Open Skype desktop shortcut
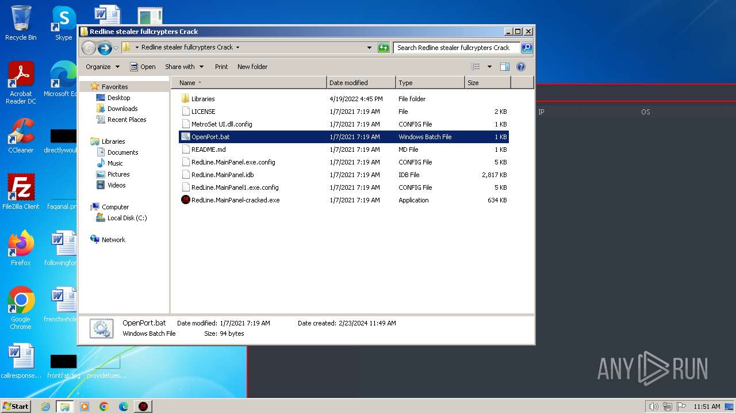This screenshot has width=736, height=414. pyautogui.click(x=63, y=23)
